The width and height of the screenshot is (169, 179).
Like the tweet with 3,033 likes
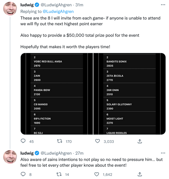coord(97,141)
